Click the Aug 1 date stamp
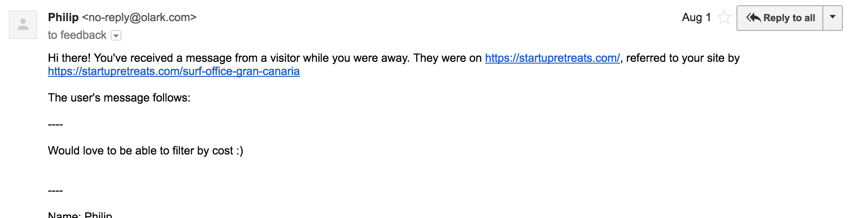857x218 pixels. (x=697, y=18)
